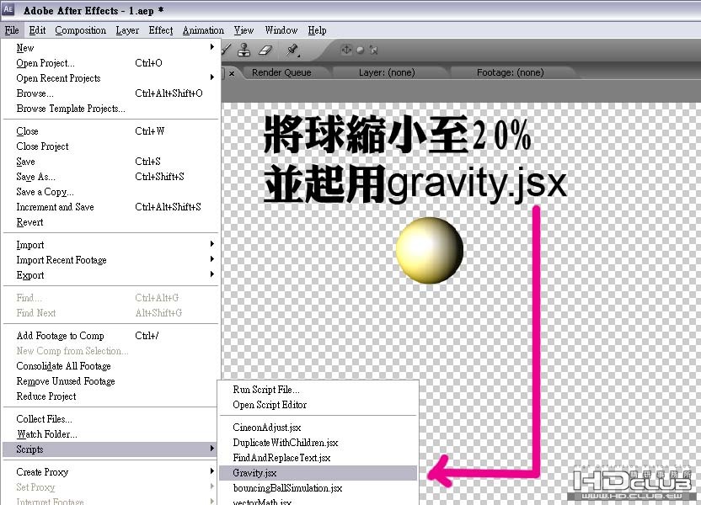The image size is (701, 505).
Task: Open the Animation menu
Action: 203,30
